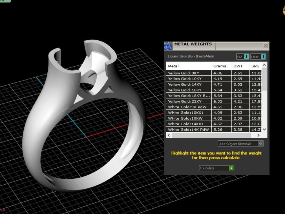
Task: Click grams value 6.55
Action: click(x=218, y=101)
